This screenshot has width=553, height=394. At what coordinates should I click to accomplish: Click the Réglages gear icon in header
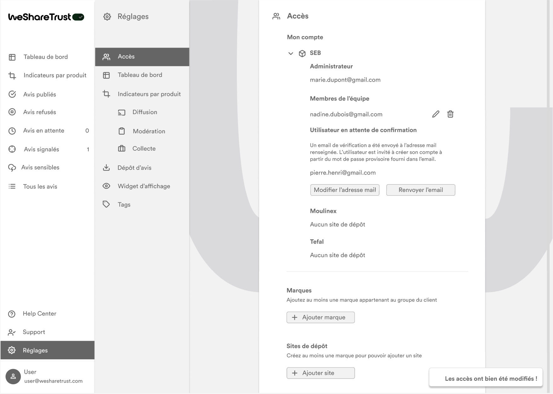(x=107, y=17)
